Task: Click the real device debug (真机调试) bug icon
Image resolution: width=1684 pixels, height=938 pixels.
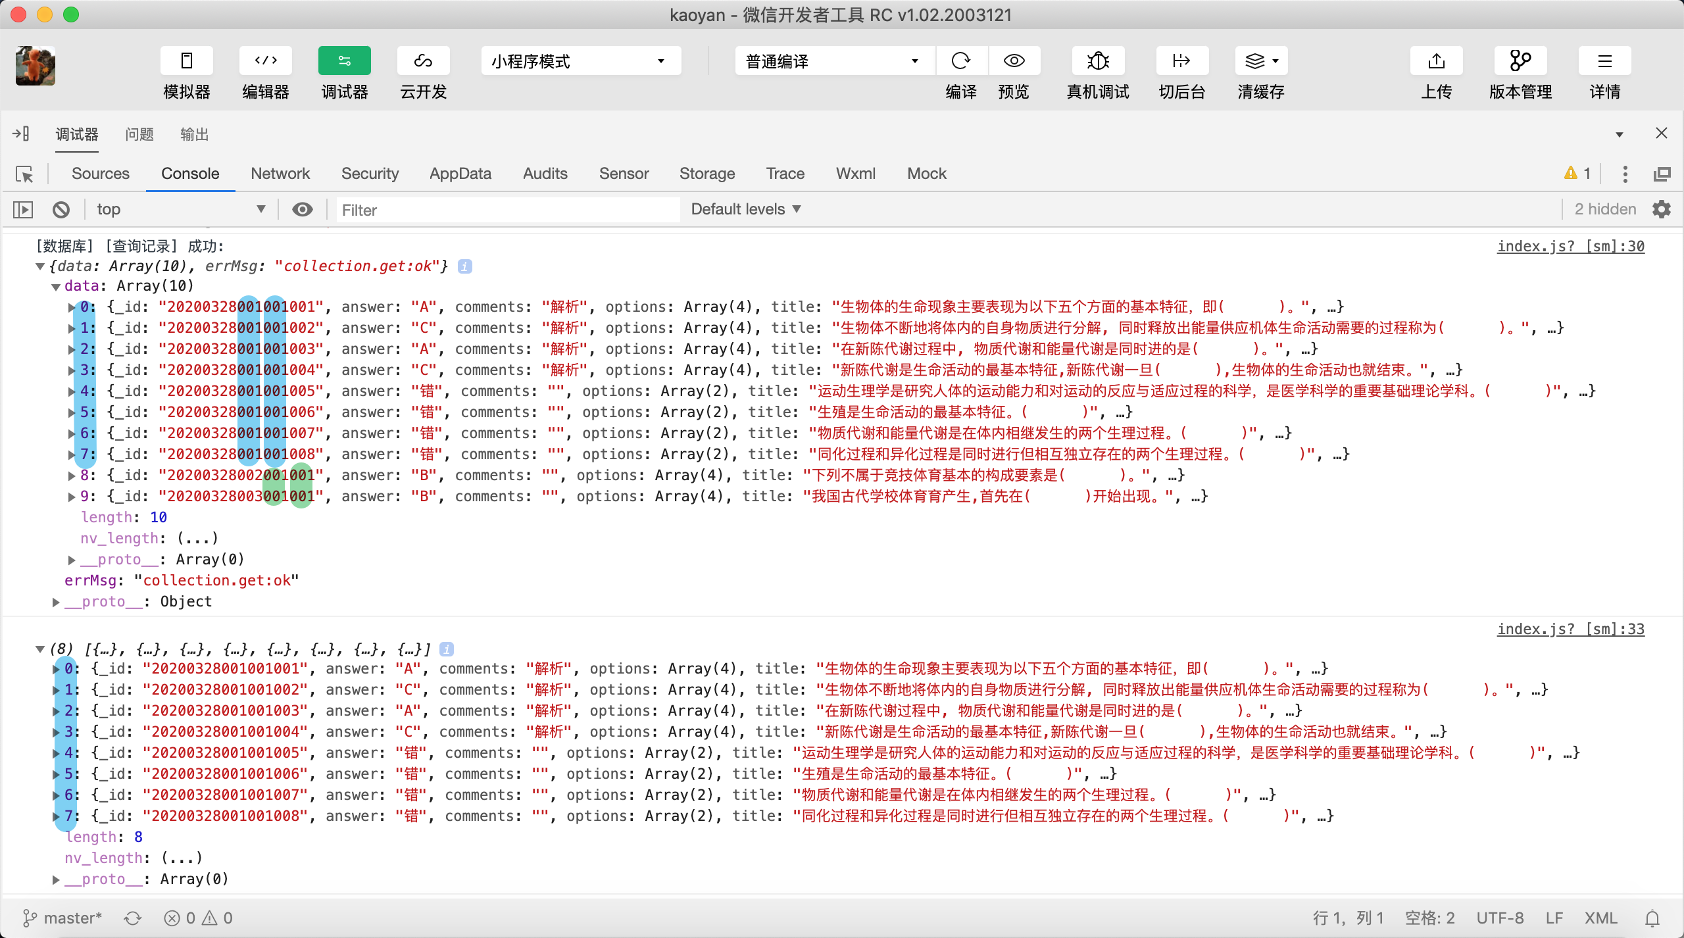Action: point(1097,61)
